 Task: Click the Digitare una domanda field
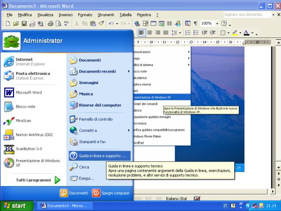(247, 14)
